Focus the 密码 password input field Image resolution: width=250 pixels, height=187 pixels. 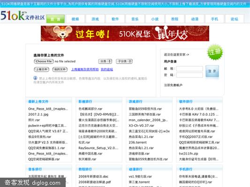pos(189,75)
